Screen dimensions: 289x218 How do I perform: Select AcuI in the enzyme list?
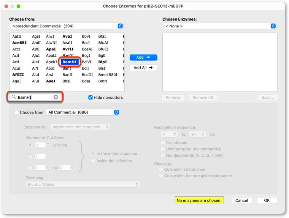tap(16, 68)
